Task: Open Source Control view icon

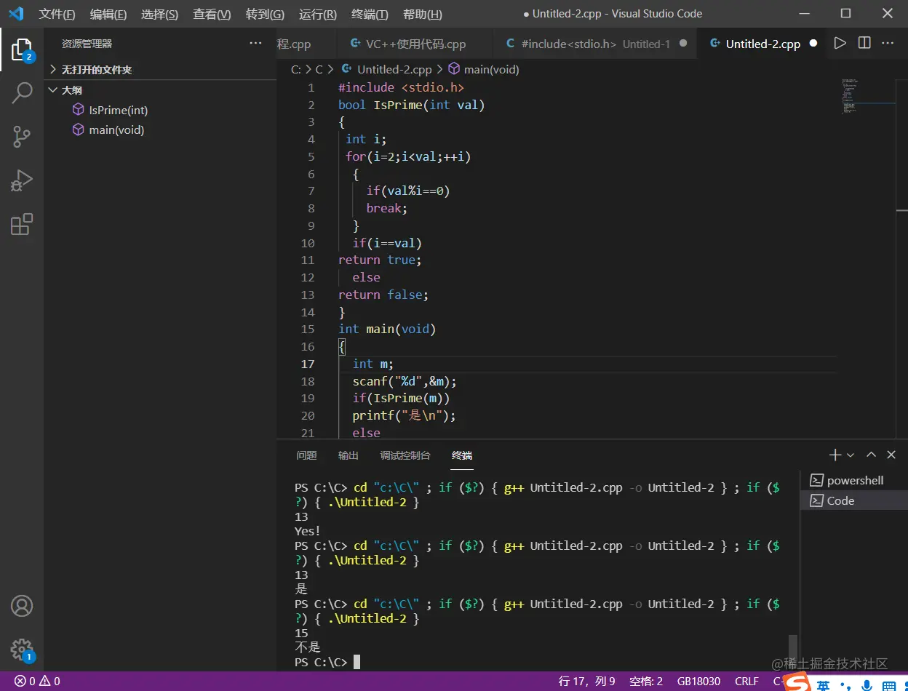Action: point(22,137)
